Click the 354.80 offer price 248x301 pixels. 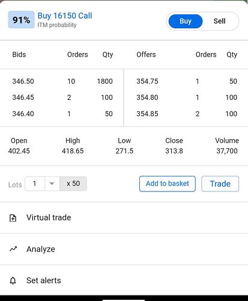coord(147,98)
